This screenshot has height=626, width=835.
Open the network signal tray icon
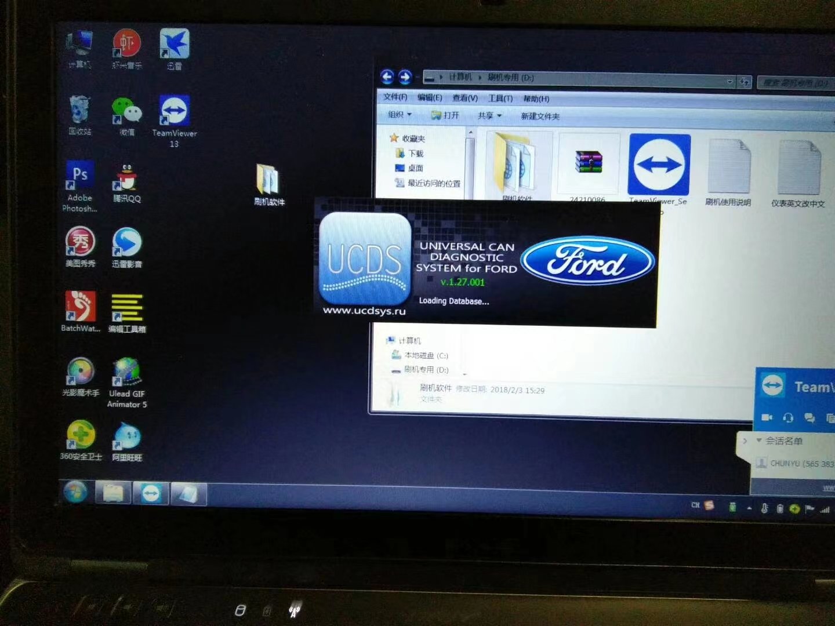825,509
